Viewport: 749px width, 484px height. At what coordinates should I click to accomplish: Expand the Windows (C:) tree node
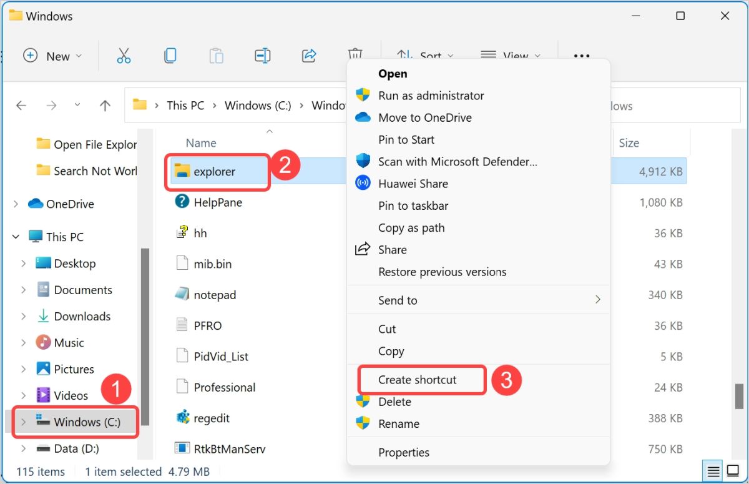coord(24,422)
